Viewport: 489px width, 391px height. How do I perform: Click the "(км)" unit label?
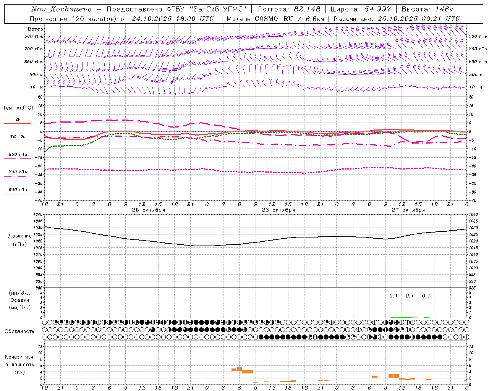19,372
